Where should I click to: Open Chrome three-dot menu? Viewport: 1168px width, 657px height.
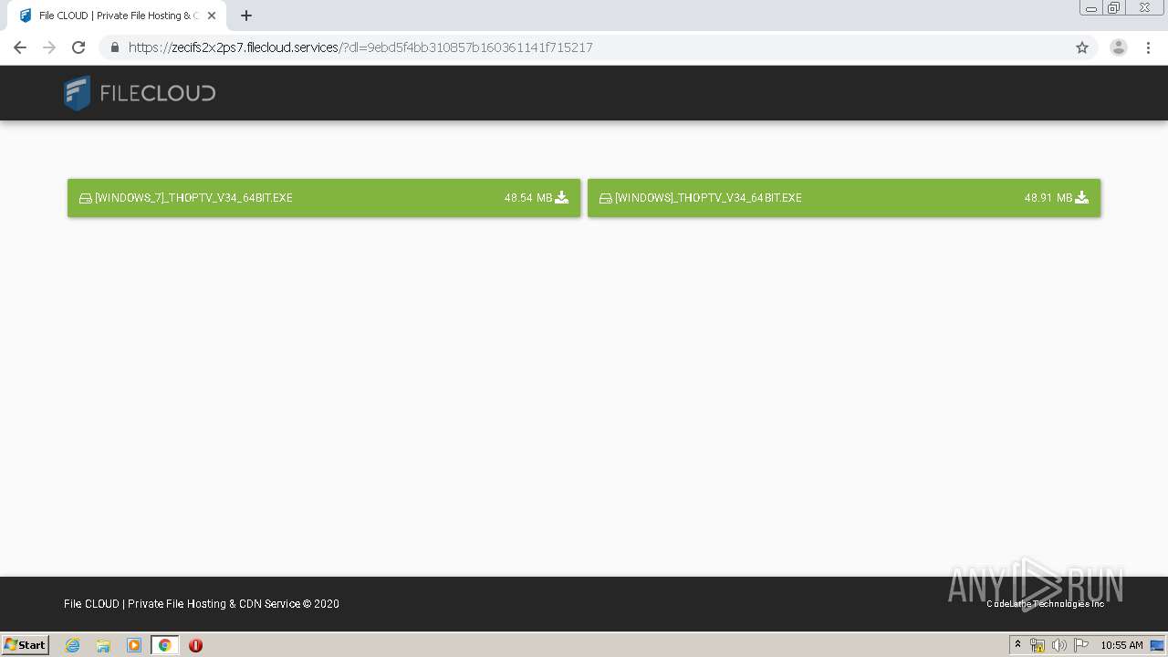click(1148, 47)
